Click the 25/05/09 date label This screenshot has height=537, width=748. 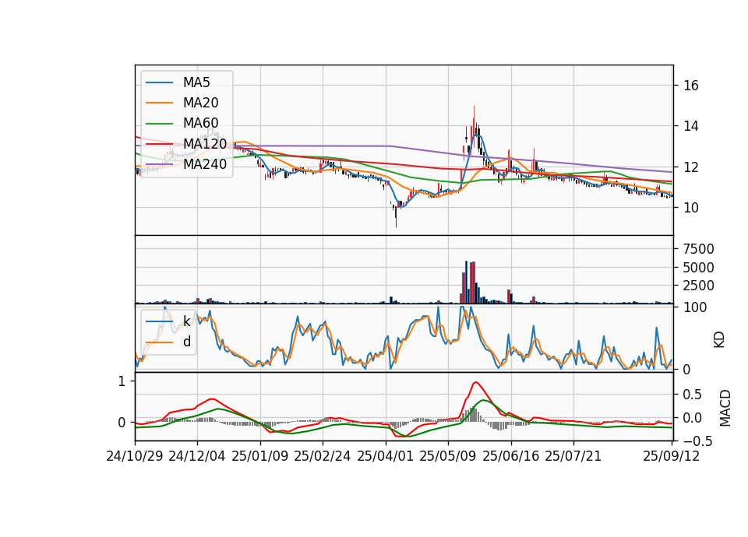[x=448, y=456]
